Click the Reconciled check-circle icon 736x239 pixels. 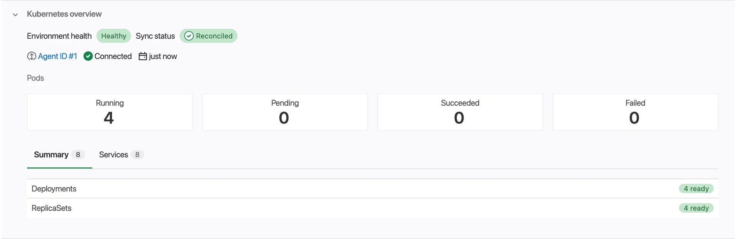189,36
